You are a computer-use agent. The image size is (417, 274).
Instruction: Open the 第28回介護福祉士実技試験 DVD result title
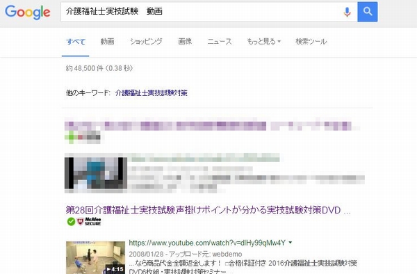coord(208,210)
